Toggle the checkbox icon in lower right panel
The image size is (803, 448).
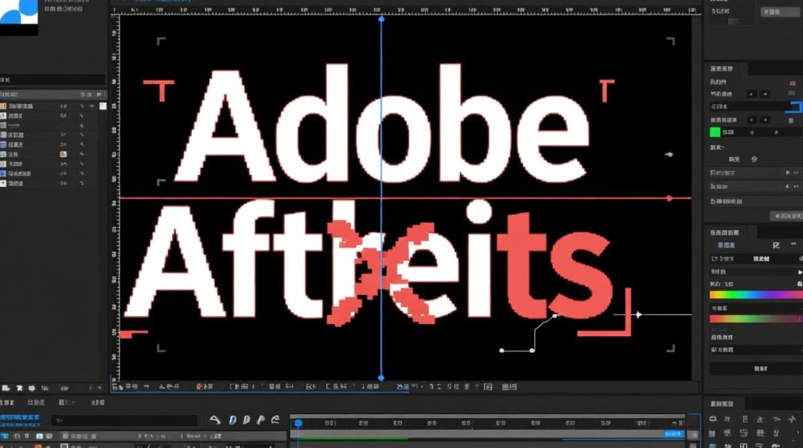pos(776,246)
